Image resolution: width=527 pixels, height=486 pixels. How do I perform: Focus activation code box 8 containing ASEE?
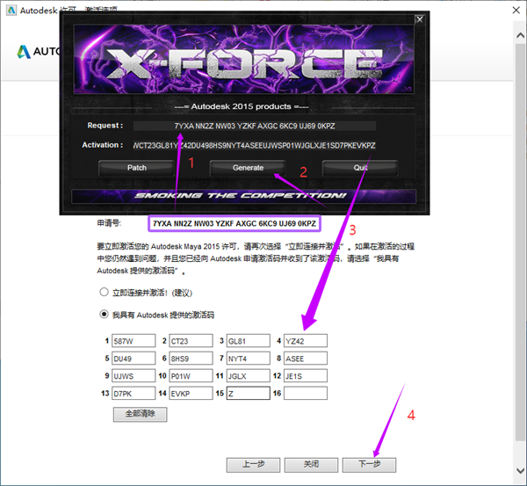[305, 358]
